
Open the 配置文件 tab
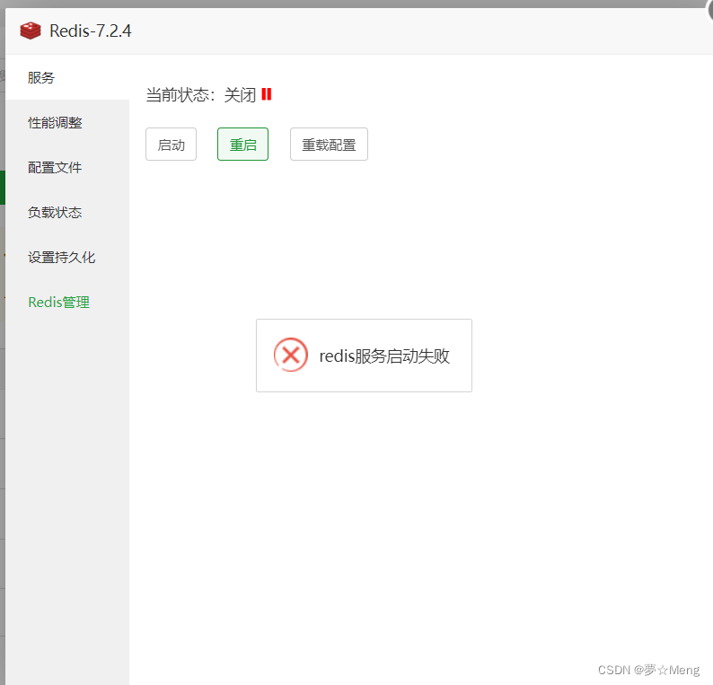(x=67, y=168)
